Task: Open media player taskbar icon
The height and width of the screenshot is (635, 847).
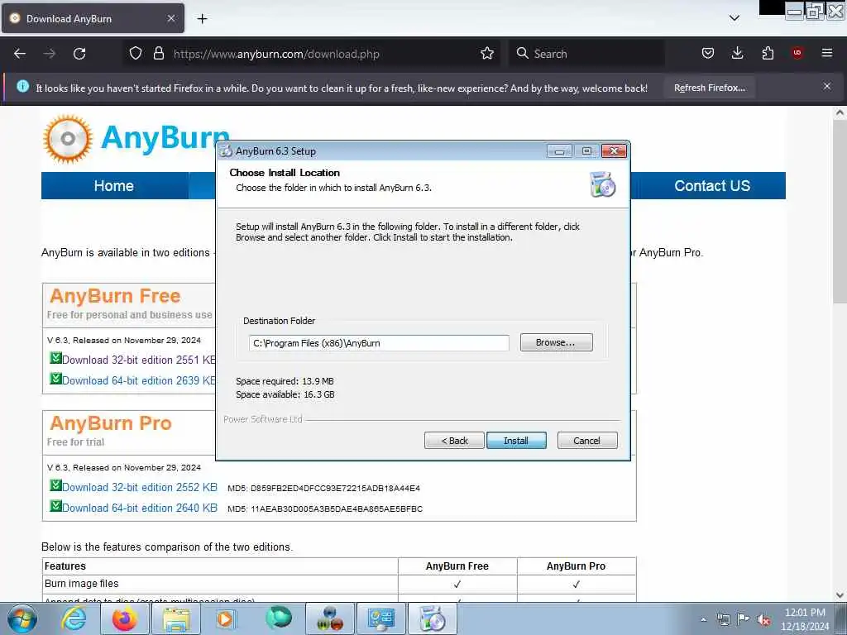Action: (227, 618)
